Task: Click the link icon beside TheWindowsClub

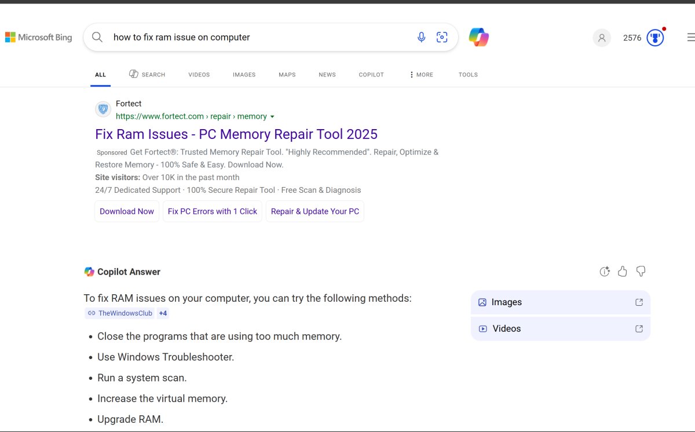Action: tap(92, 313)
